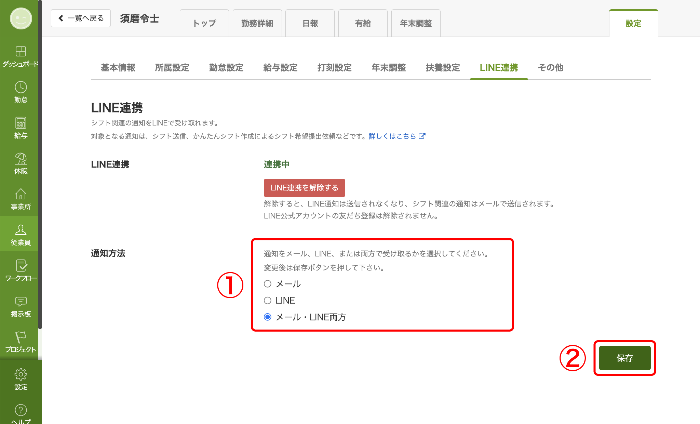Viewport: 700px width, 424px height.
Task: Open the 所属設定 sub-tab
Action: 172,68
